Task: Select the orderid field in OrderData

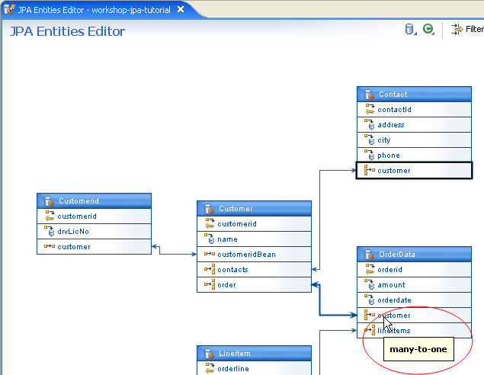Action: click(x=414, y=270)
